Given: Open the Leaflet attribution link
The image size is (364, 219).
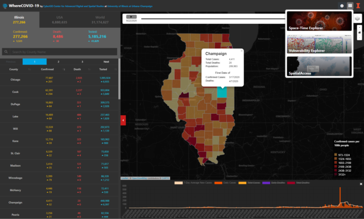Looking at the screenshot, I should pos(125,179).
